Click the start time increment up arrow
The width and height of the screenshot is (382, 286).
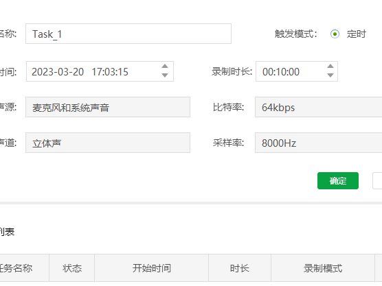click(165, 67)
